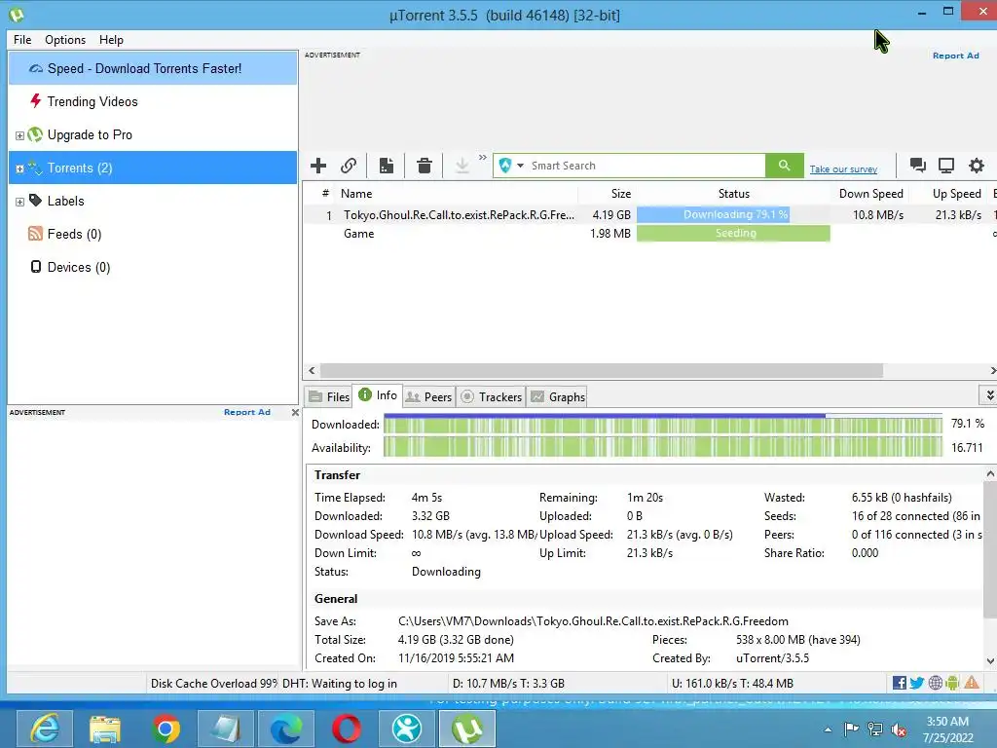Screen dimensions: 997x748
Task: Click the Add Torrent from URL link icon
Action: point(349,166)
